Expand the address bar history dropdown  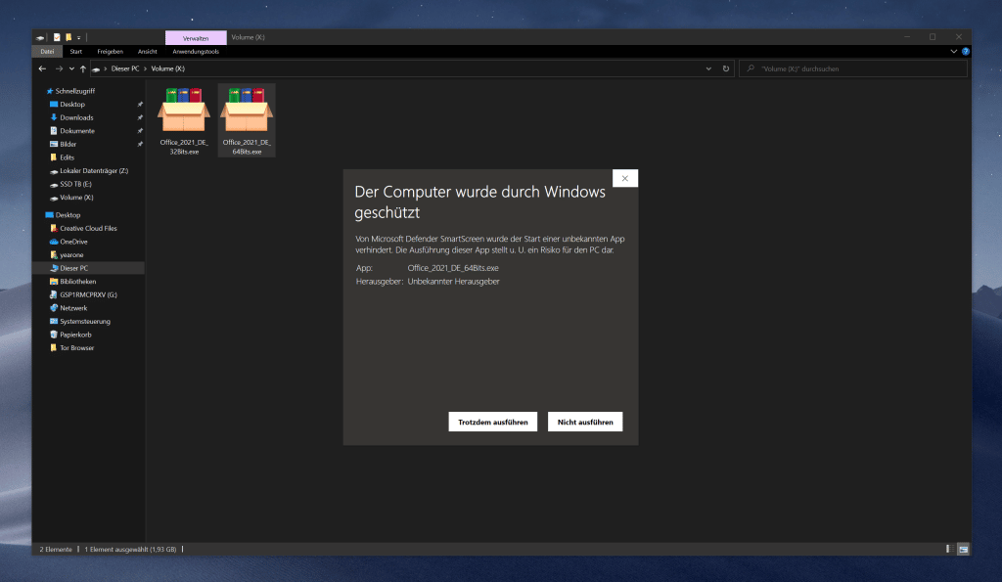[x=708, y=68]
